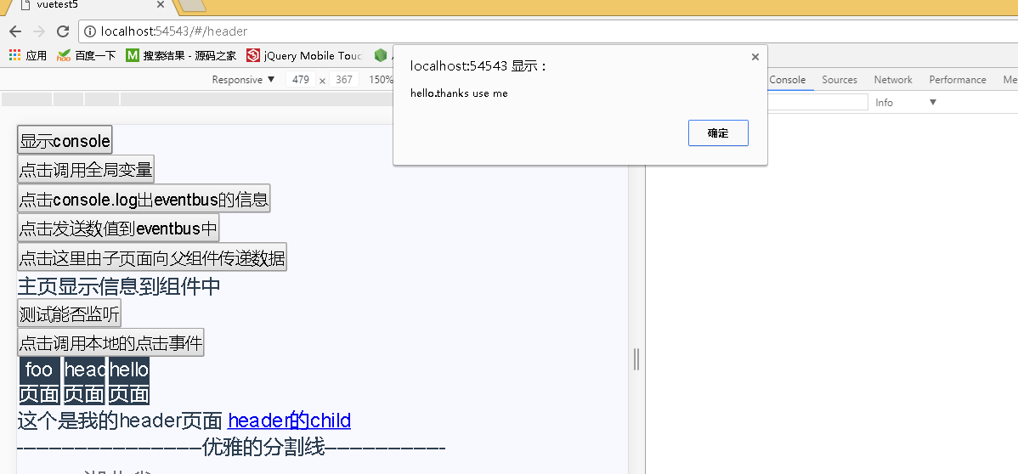Click the viewport width field 479
This screenshot has height=474, width=1018.
(x=301, y=80)
